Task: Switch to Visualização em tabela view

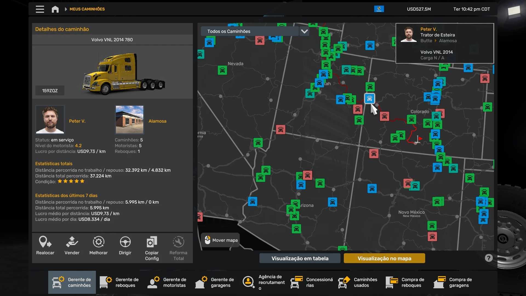Action: 300,258
